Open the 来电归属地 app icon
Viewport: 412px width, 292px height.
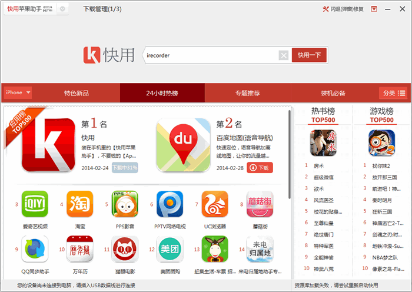(260, 249)
